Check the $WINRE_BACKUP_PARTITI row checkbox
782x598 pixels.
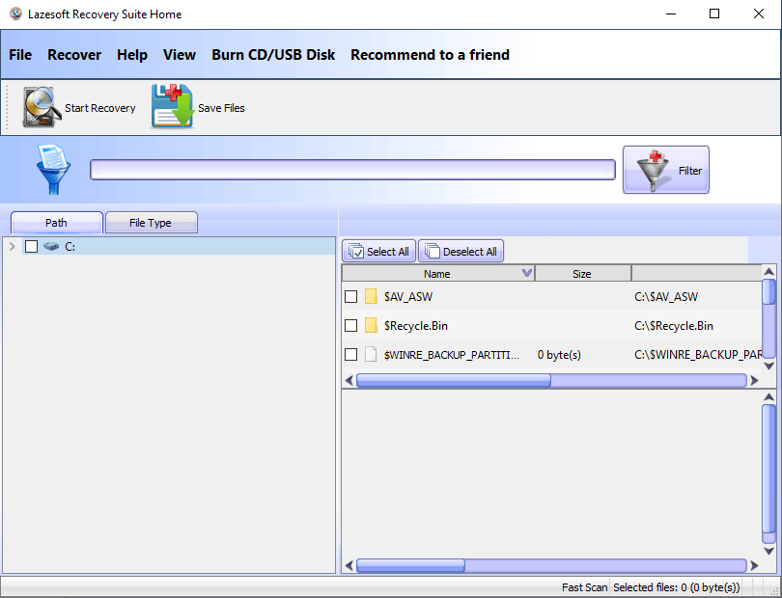(351, 354)
